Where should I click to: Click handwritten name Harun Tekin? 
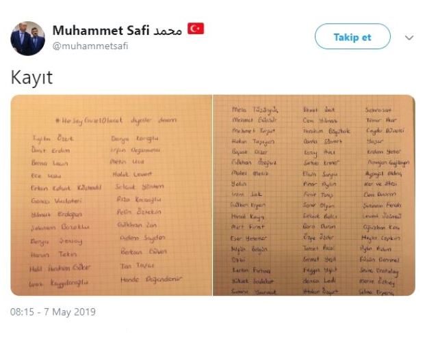[x=51, y=253]
